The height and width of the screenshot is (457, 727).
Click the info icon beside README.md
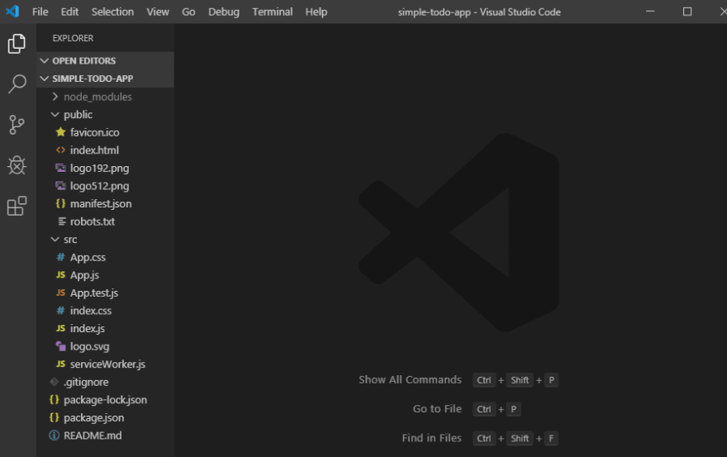55,436
